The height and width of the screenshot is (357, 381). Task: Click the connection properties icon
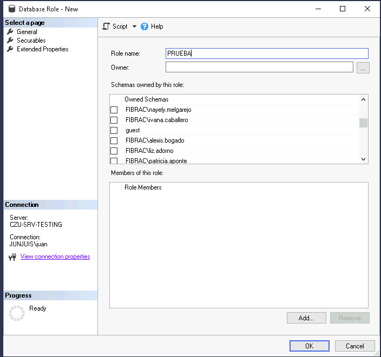point(13,257)
